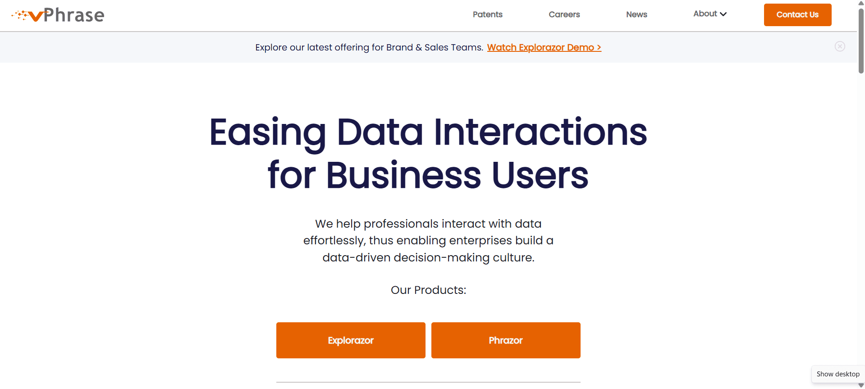This screenshot has height=389, width=865.
Task: Click the scrollbar down arrow
Action: coord(861,385)
